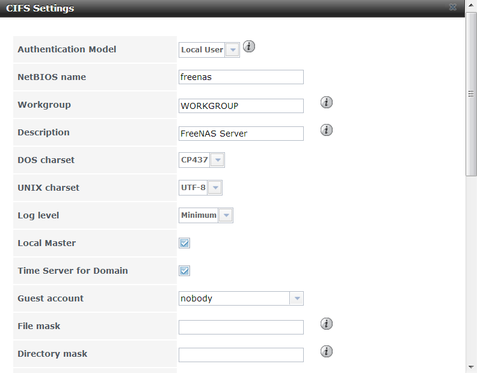
Task: Open the Guest account combo box arrow
Action: point(297,298)
